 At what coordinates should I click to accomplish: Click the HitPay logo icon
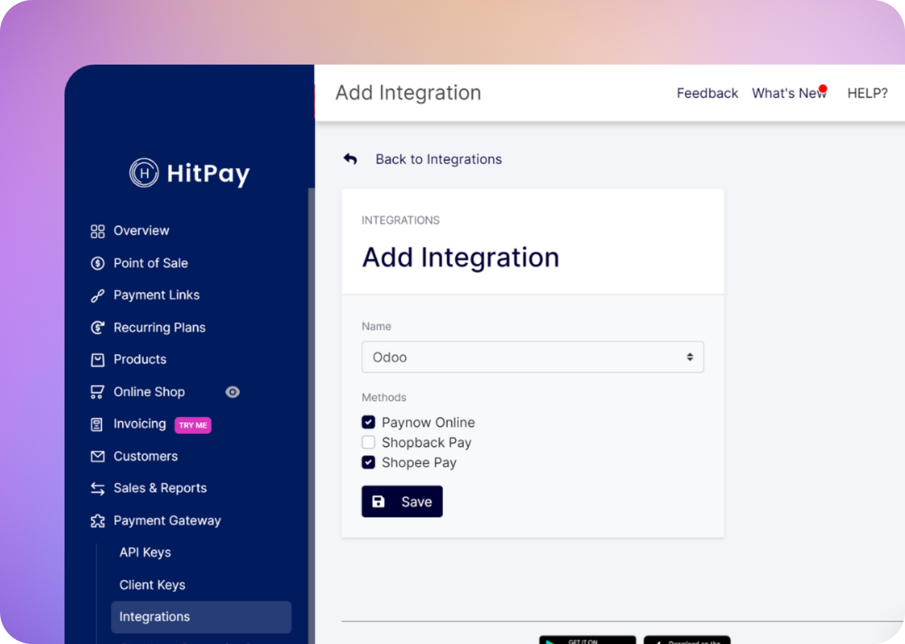[x=144, y=173]
